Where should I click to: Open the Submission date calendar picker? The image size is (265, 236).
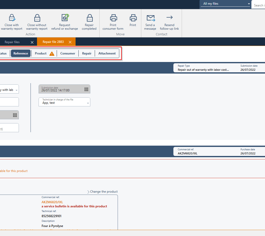click(x=86, y=89)
